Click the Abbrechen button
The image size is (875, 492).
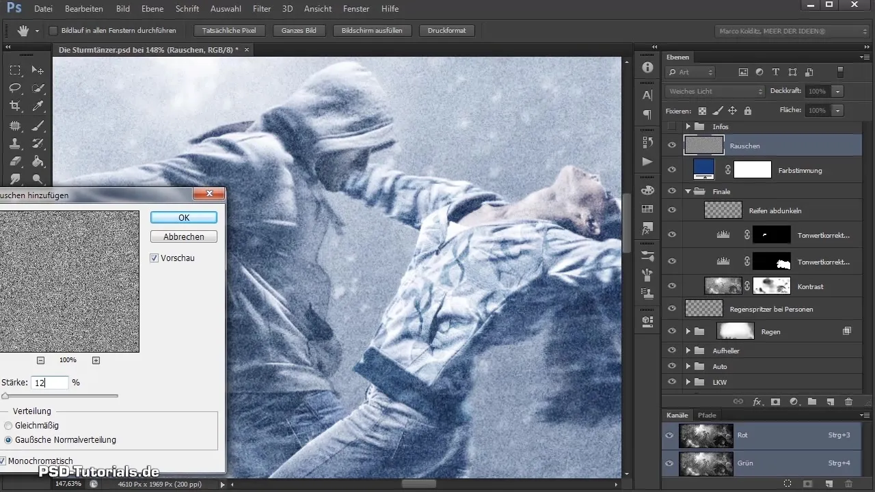pyautogui.click(x=183, y=236)
